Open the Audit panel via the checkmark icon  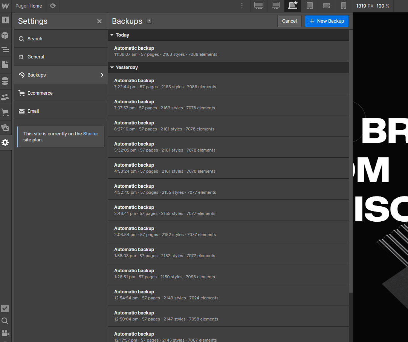[5, 308]
